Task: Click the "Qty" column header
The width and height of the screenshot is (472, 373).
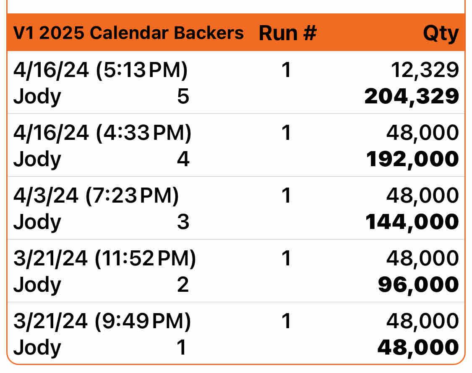Action: [441, 33]
